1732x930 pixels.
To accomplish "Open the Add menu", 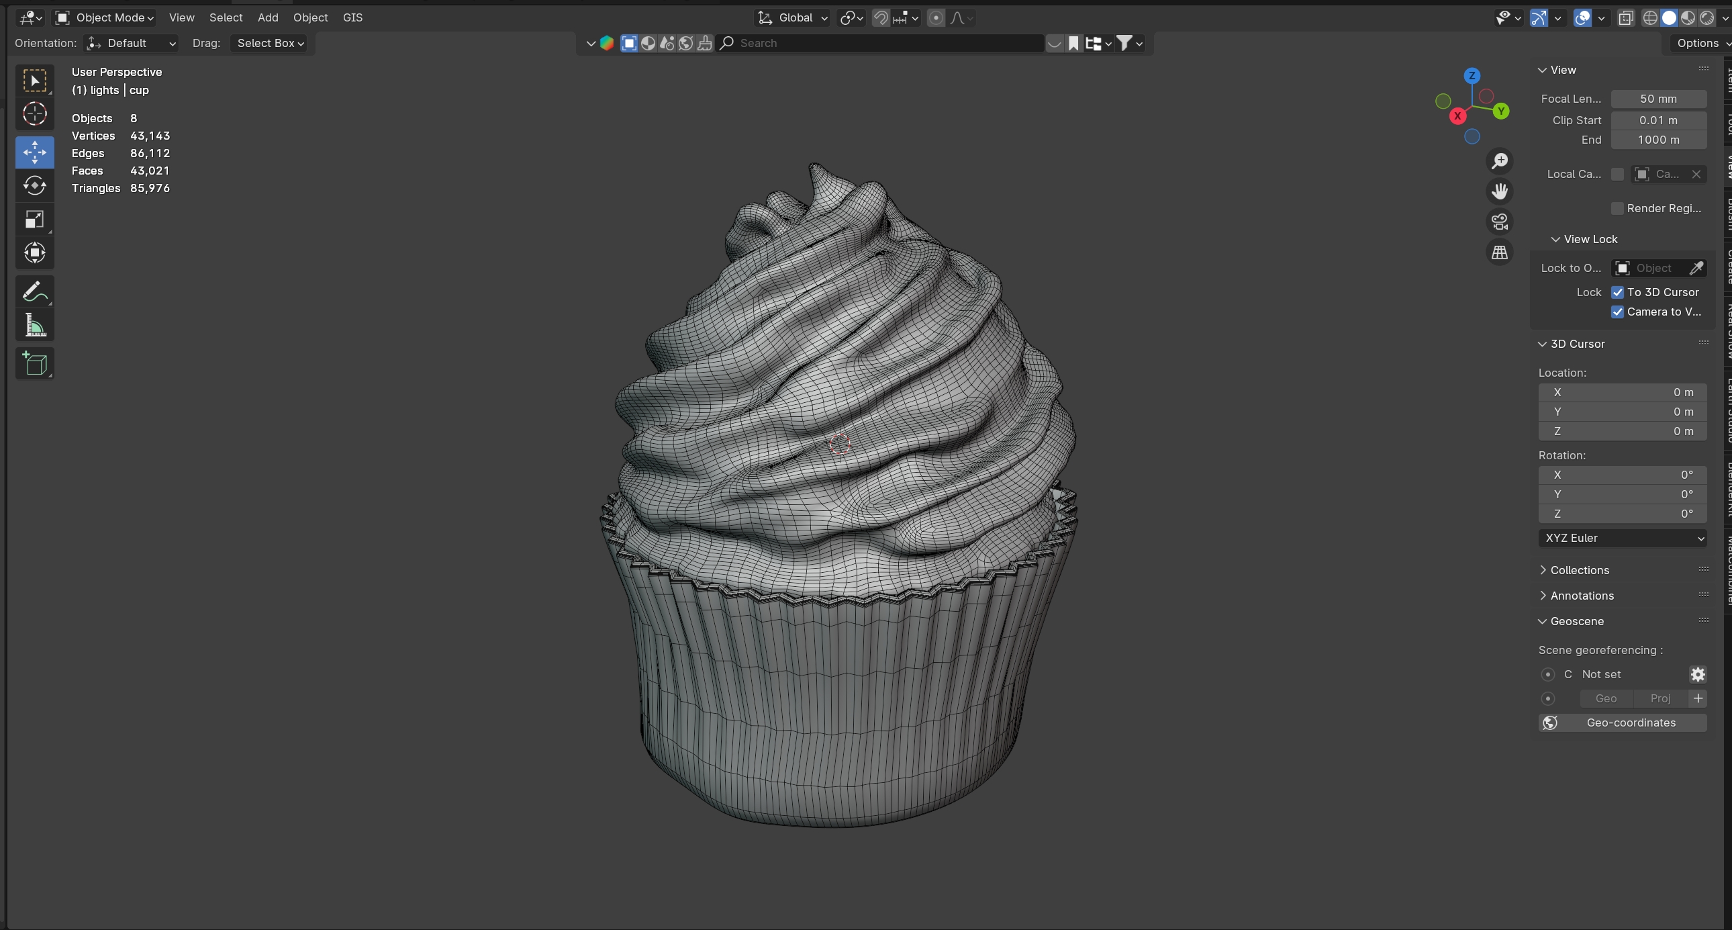I will click(x=268, y=17).
